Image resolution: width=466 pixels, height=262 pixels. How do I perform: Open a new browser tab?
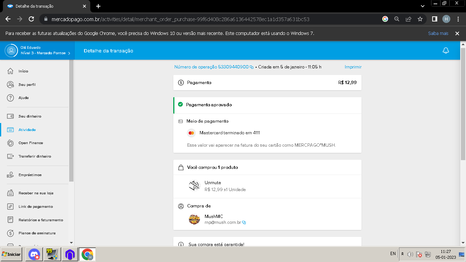pyautogui.click(x=98, y=6)
